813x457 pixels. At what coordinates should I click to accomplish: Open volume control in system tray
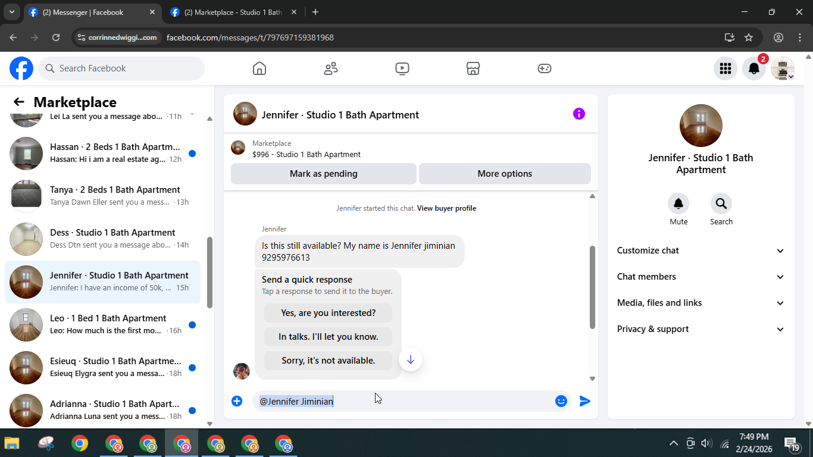(706, 443)
